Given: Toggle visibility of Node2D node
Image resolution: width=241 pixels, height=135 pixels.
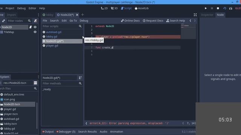Looking at the screenshot, I should click(35, 27).
